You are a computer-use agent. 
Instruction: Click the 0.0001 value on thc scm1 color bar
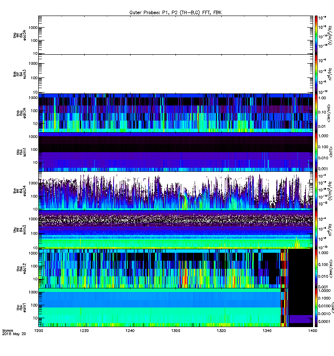click(x=324, y=321)
